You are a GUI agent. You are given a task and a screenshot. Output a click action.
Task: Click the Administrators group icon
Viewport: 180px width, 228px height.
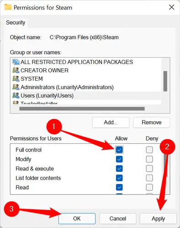16,87
